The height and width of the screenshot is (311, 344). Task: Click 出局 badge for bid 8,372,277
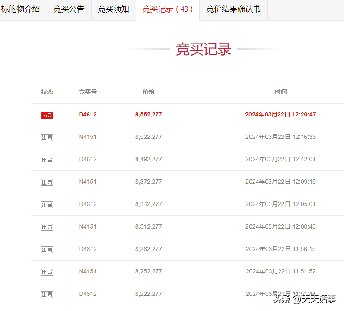47,182
